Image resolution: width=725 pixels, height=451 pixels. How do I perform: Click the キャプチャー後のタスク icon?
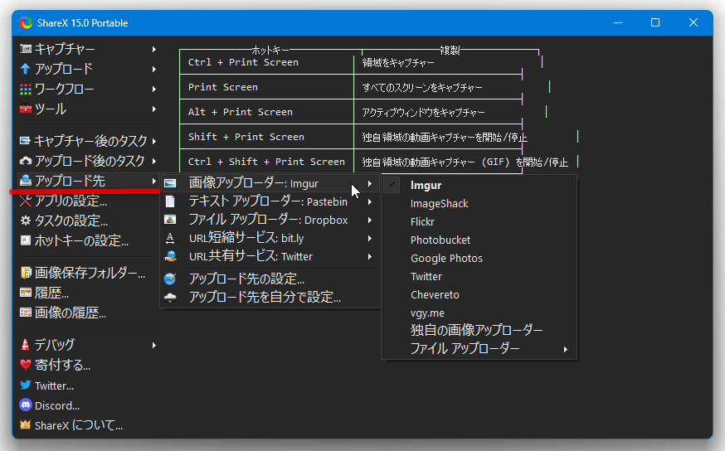[x=26, y=140]
